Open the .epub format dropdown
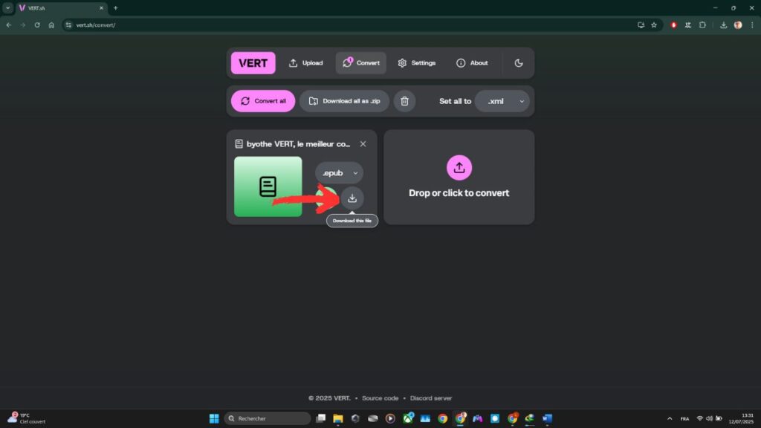The height and width of the screenshot is (428, 761). tap(339, 172)
